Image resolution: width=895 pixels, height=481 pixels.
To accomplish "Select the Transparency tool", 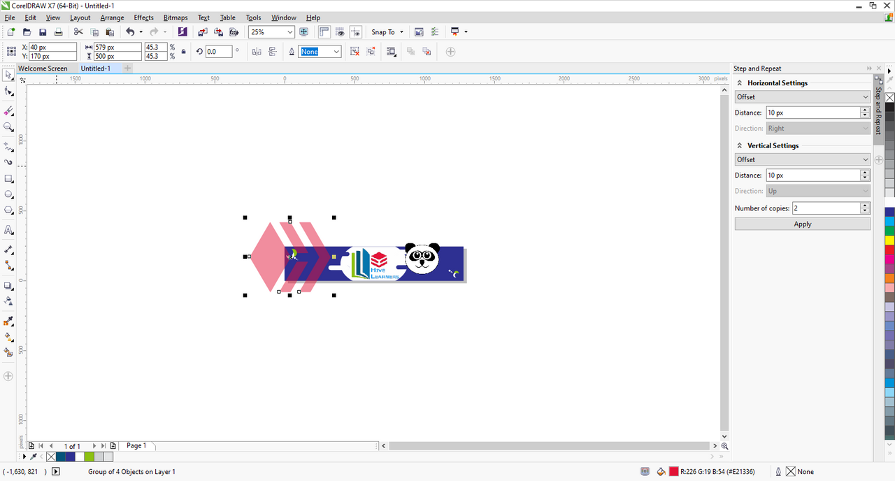I will (8, 301).
